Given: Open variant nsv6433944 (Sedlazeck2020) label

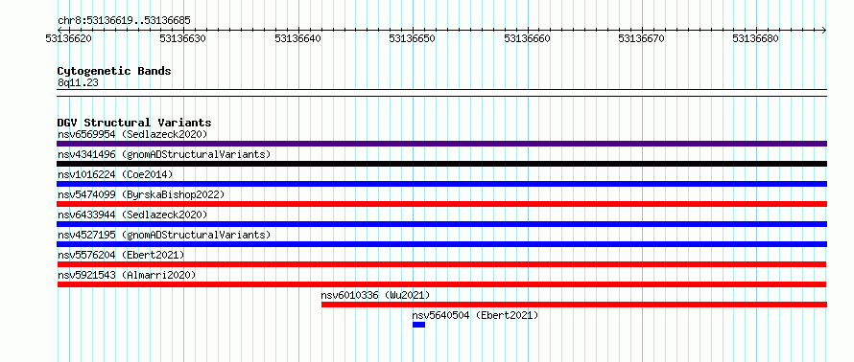Looking at the screenshot, I should 132,215.
